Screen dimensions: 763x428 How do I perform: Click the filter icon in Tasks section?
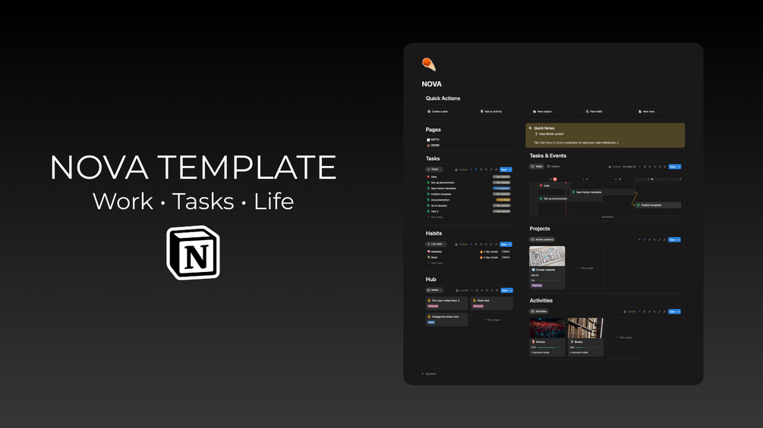tap(471, 170)
